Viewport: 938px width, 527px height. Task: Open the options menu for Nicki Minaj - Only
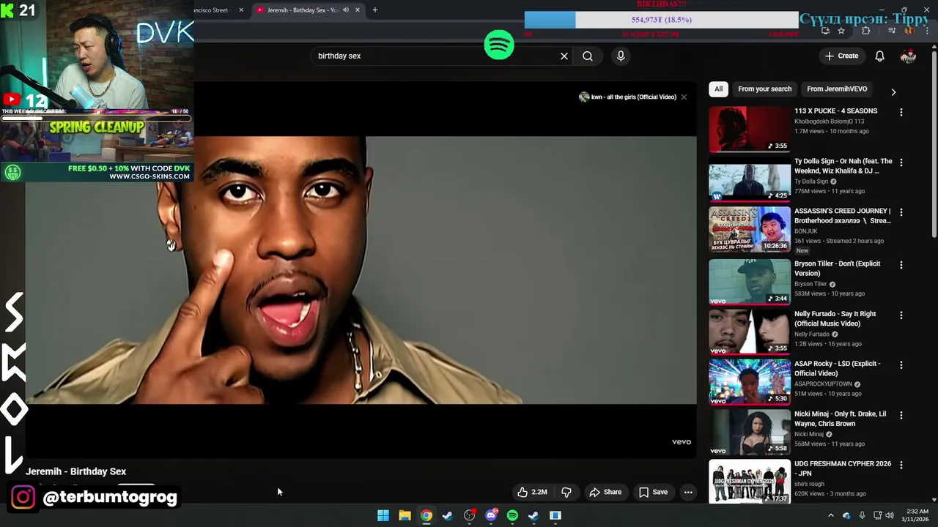tap(901, 415)
